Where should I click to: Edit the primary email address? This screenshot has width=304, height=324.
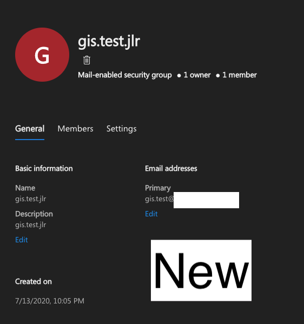tap(151, 214)
